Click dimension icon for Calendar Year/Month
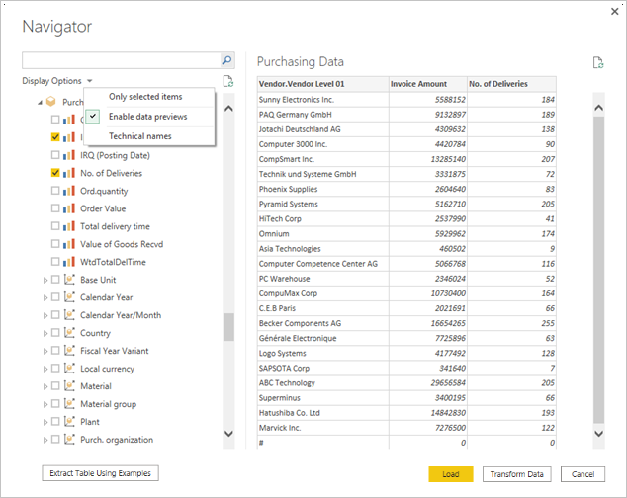 coord(69,315)
